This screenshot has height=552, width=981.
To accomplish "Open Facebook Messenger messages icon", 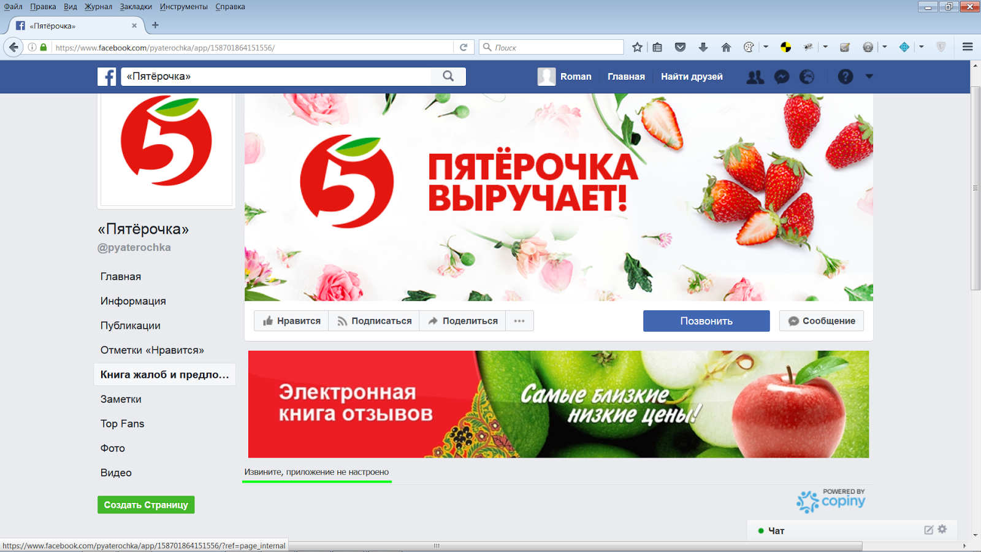I will tap(782, 77).
